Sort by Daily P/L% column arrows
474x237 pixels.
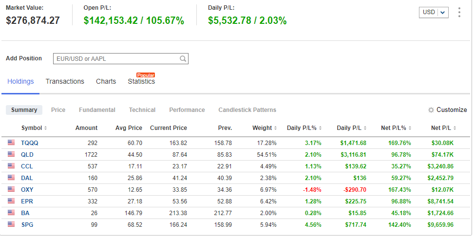pos(320,128)
